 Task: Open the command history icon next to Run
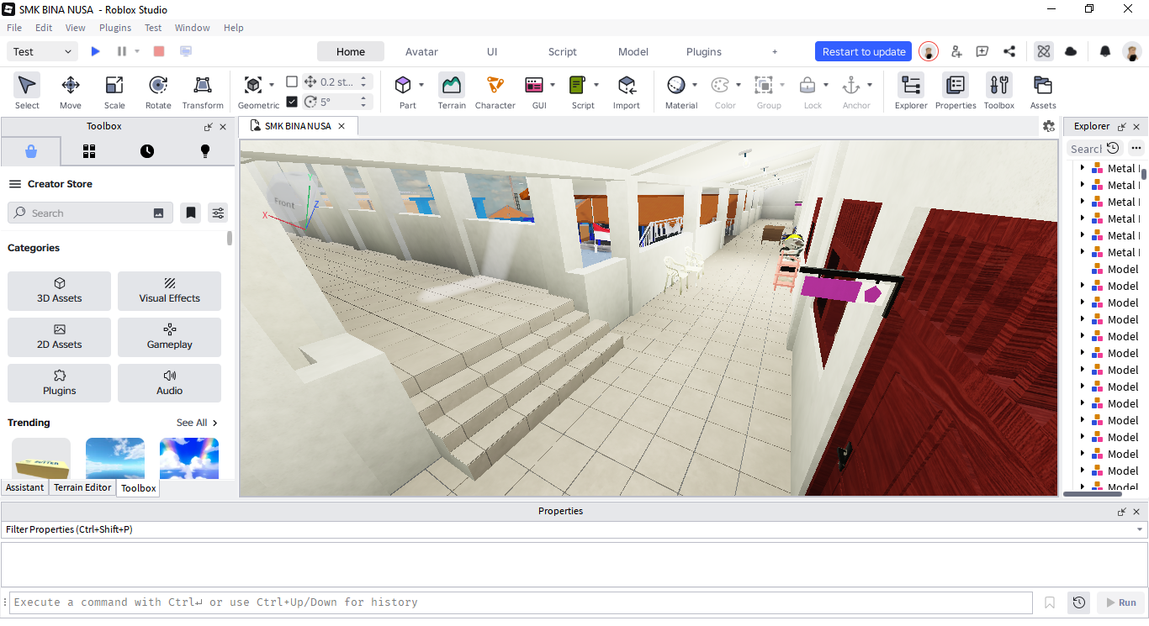(1079, 602)
